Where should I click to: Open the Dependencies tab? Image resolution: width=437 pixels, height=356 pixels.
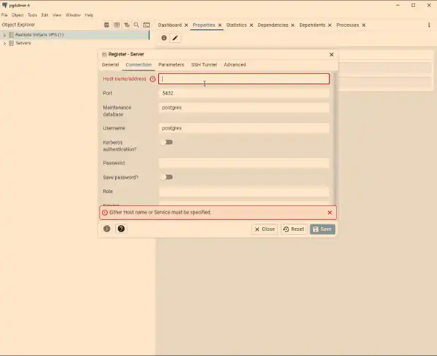pyautogui.click(x=273, y=25)
